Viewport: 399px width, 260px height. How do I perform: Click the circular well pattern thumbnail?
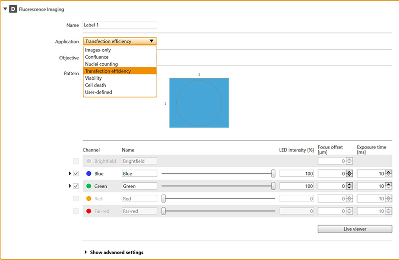(199, 103)
